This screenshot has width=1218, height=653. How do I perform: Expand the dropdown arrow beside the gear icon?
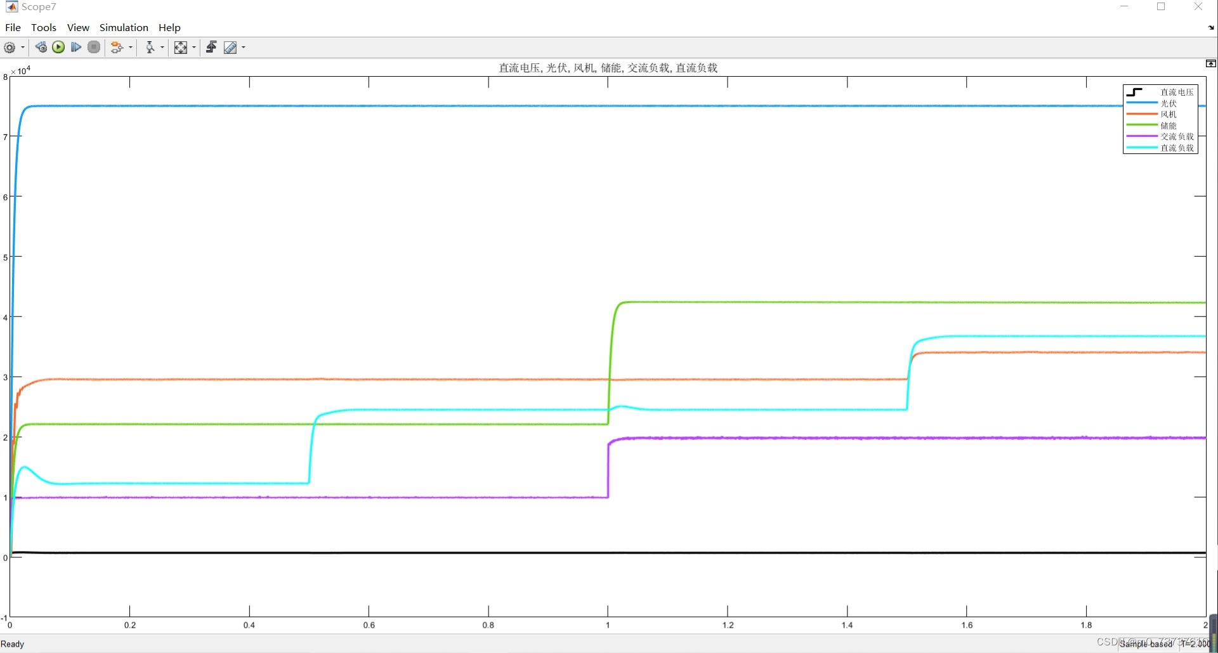pyautogui.click(x=23, y=48)
